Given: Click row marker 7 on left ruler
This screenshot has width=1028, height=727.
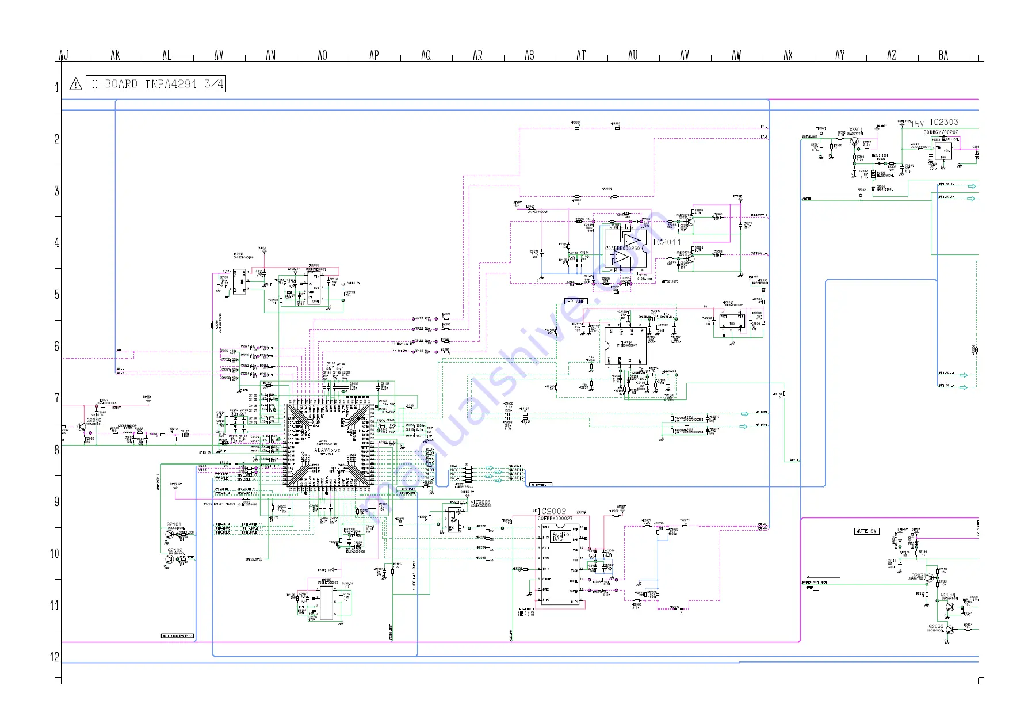Looking at the screenshot, I should (x=56, y=398).
